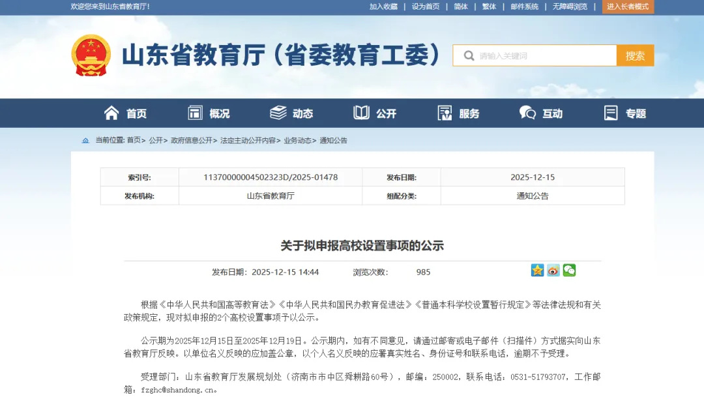
Task: Click the 专题 document icon
Action: (609, 112)
